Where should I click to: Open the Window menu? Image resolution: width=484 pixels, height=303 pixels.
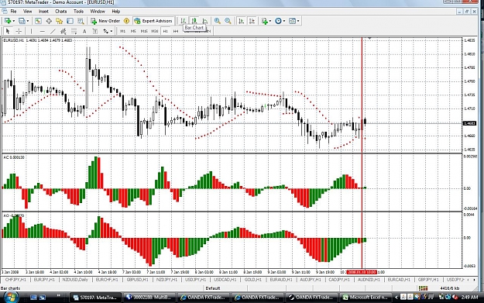point(98,12)
